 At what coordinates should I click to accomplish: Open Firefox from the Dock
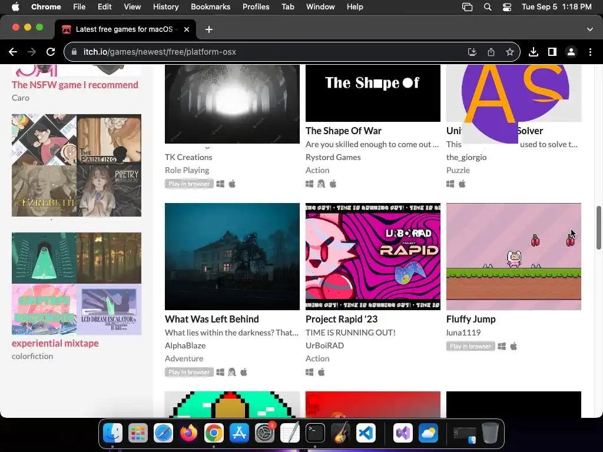188,433
